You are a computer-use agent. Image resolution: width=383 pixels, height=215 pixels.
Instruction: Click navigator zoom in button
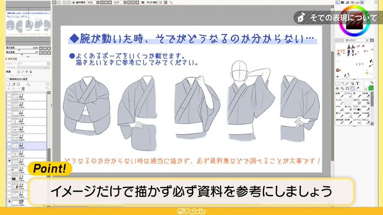pyautogui.click(x=45, y=48)
